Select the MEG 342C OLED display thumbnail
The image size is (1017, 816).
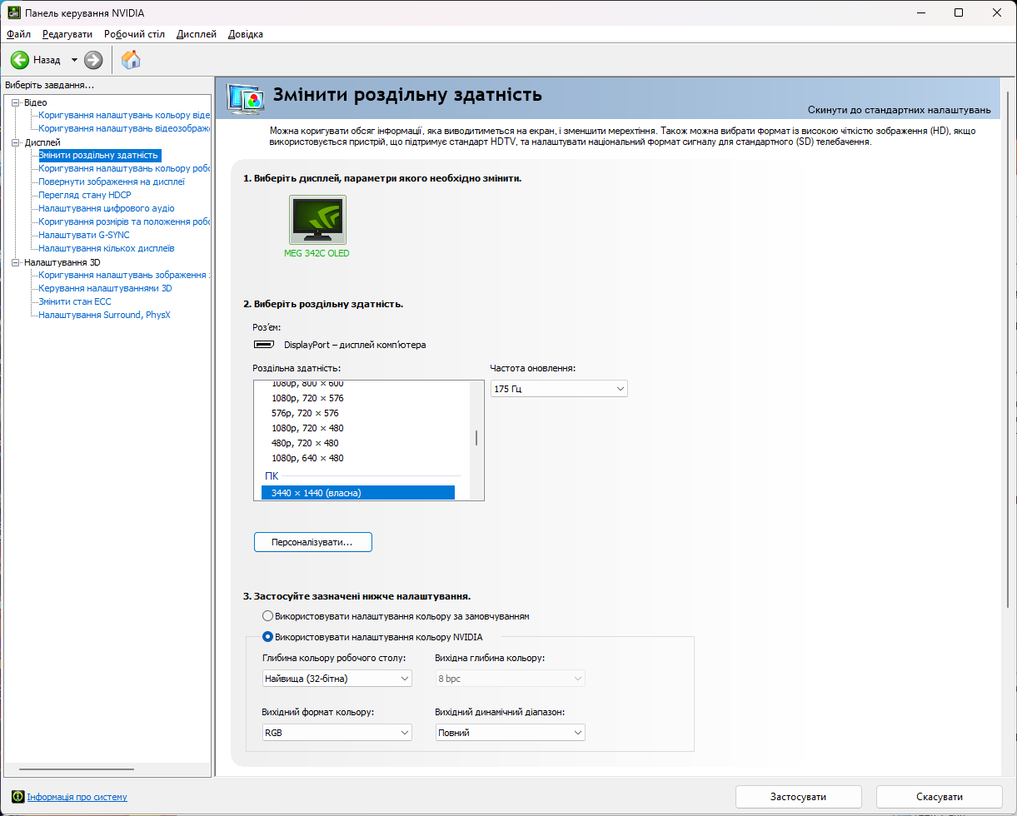317,220
